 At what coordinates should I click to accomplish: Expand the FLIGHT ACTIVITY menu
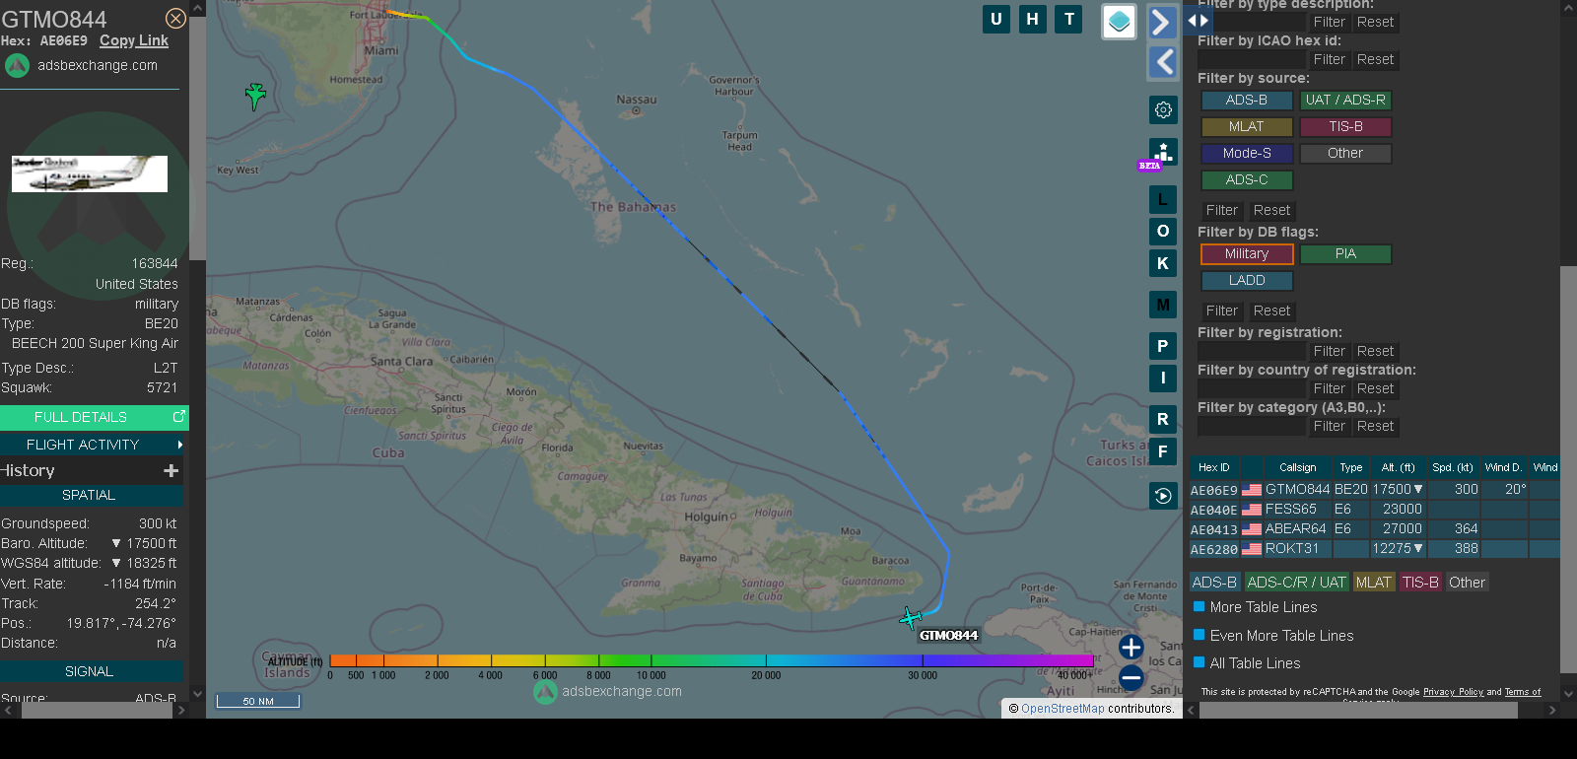(x=94, y=445)
